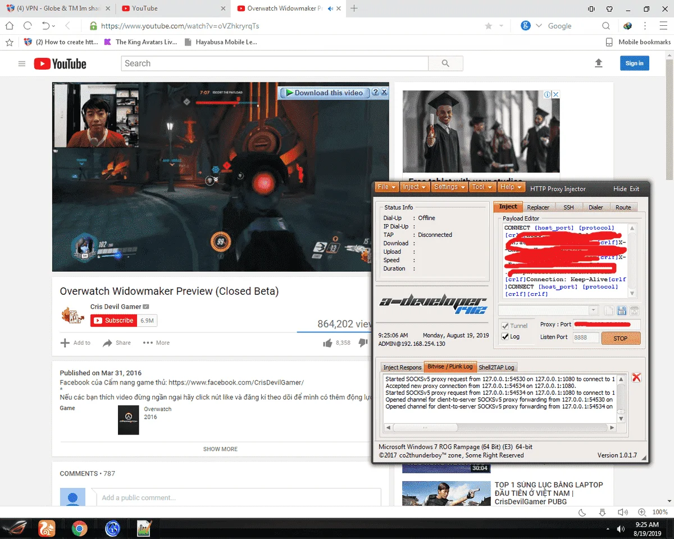Open the Inject dropdown menu

pyautogui.click(x=415, y=187)
